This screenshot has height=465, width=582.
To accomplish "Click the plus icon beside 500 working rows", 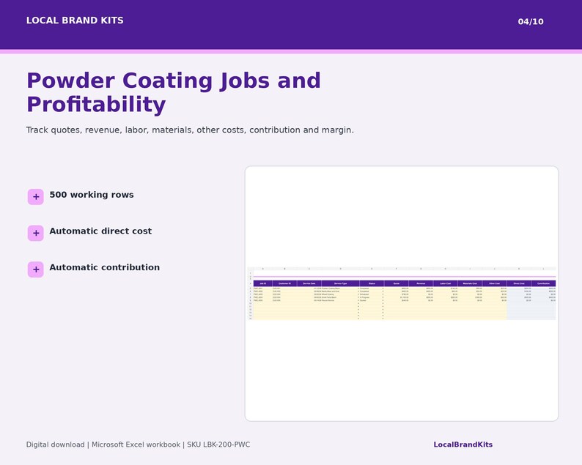I will pyautogui.click(x=36, y=197).
